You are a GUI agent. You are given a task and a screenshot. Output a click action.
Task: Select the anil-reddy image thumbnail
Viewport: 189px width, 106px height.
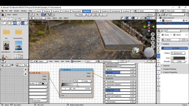coord(18,45)
